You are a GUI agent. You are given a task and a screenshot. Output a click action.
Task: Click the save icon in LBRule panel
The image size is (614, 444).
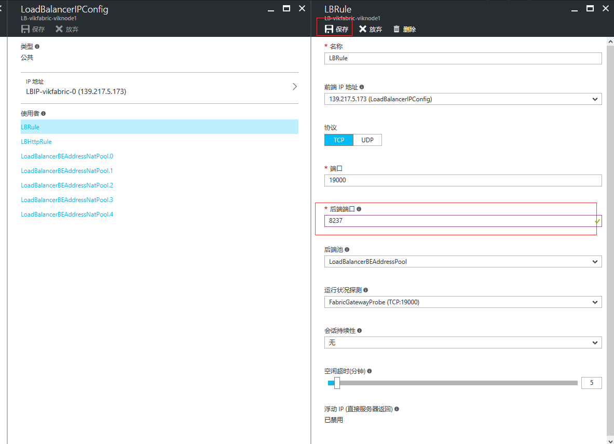click(x=329, y=29)
